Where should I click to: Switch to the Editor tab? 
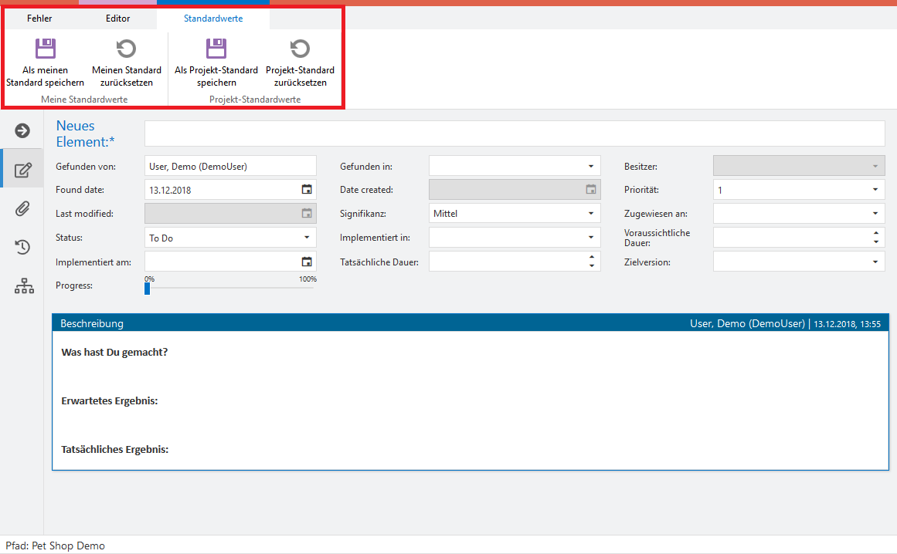[117, 19]
